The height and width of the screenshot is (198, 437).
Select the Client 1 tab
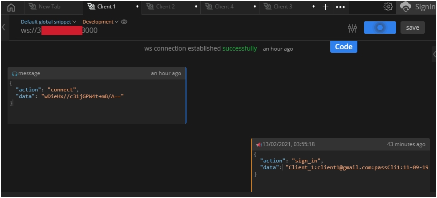[x=112, y=7]
